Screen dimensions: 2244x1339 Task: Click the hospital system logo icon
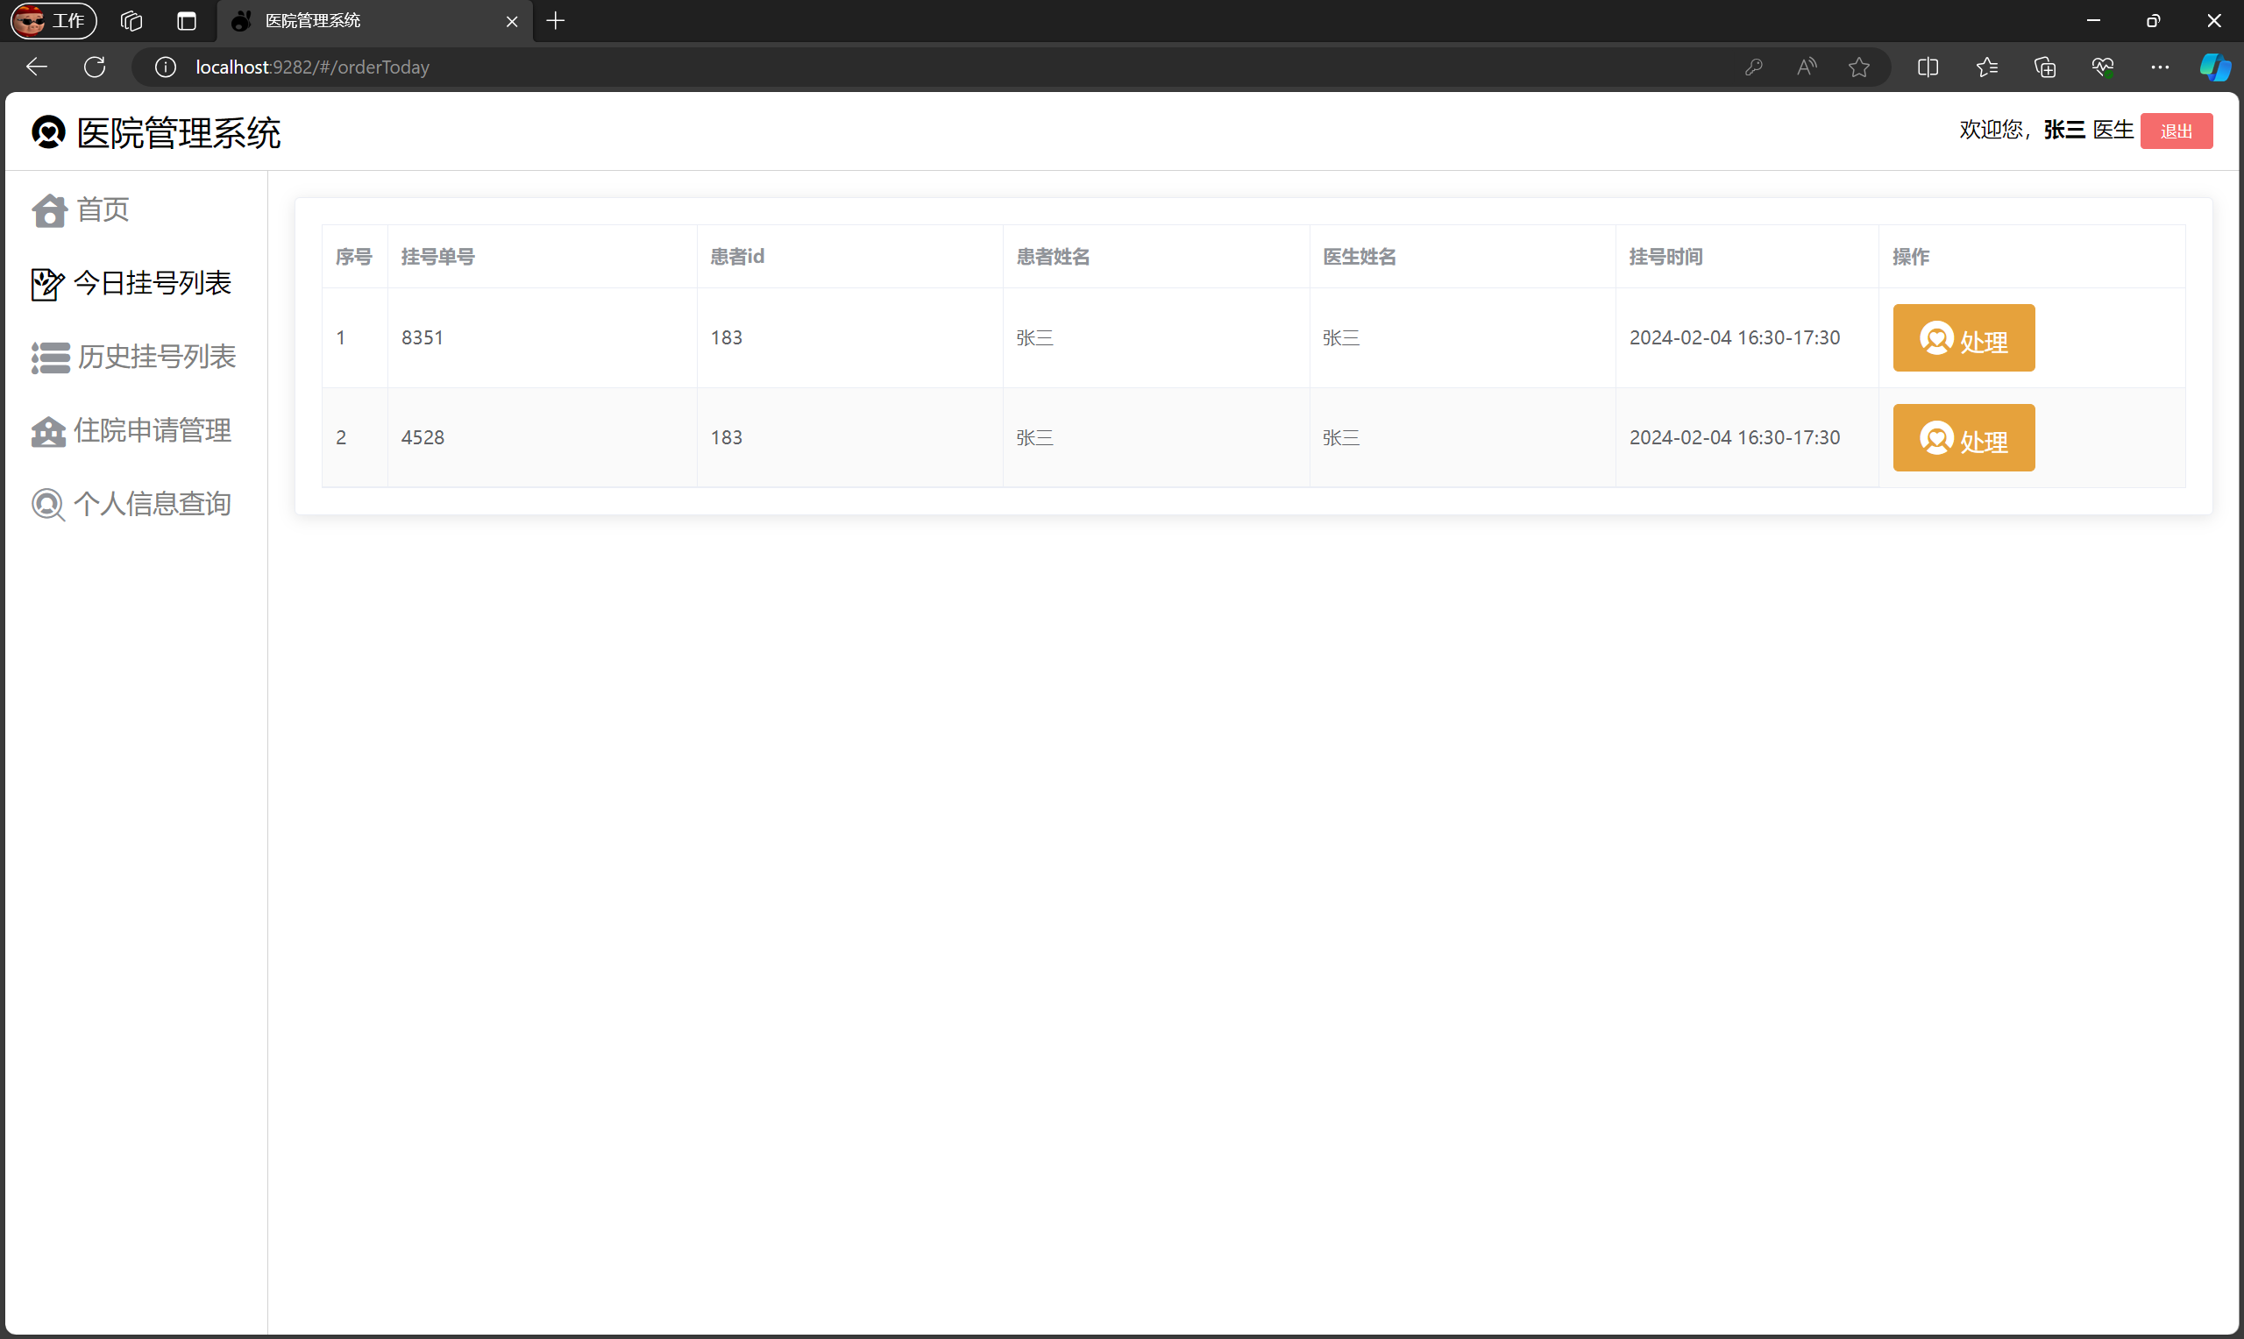click(x=48, y=132)
